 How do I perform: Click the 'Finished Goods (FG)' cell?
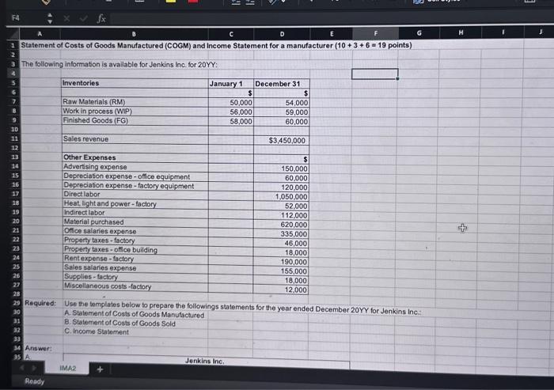[135, 120]
